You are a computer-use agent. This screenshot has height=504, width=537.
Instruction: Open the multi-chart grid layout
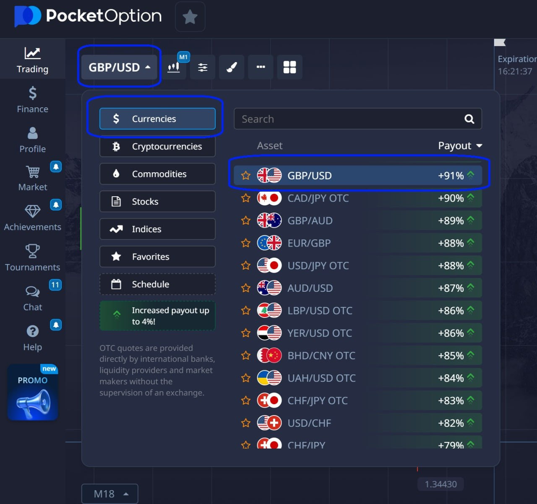289,67
